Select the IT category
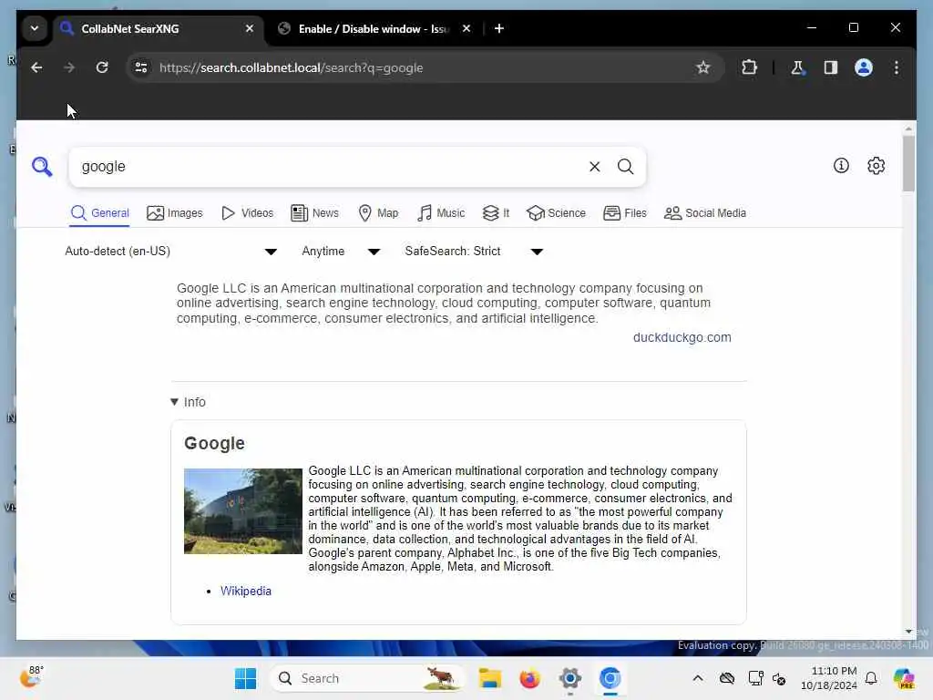The height and width of the screenshot is (700, 933). [496, 213]
